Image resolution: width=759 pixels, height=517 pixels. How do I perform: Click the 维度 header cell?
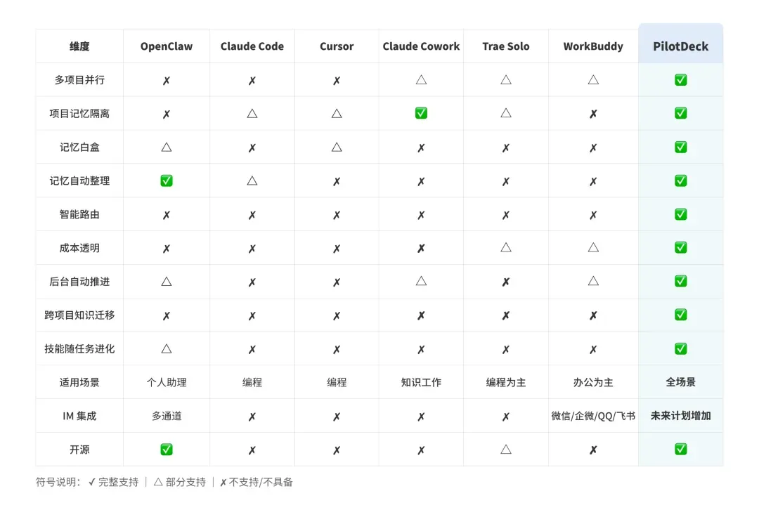79,46
